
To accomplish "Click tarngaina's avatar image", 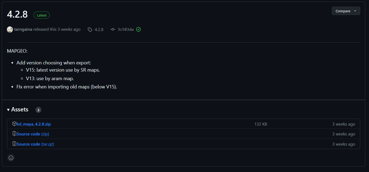I will (10, 29).
